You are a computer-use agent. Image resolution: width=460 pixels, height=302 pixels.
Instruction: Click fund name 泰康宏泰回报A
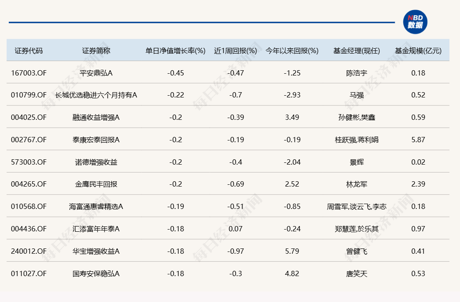click(x=96, y=140)
